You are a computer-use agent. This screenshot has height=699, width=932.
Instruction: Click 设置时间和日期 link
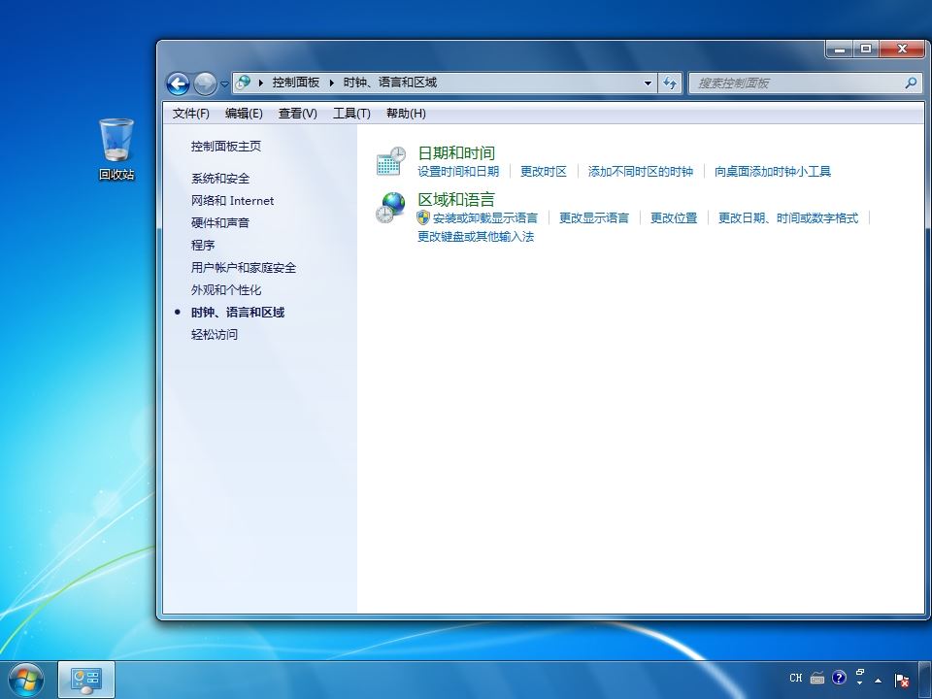(458, 171)
